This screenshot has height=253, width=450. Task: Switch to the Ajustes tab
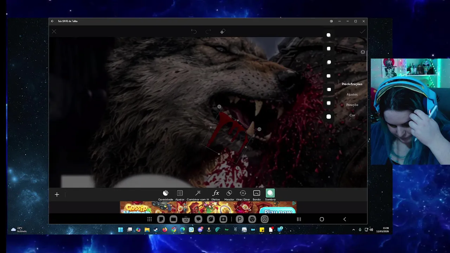tap(352, 95)
